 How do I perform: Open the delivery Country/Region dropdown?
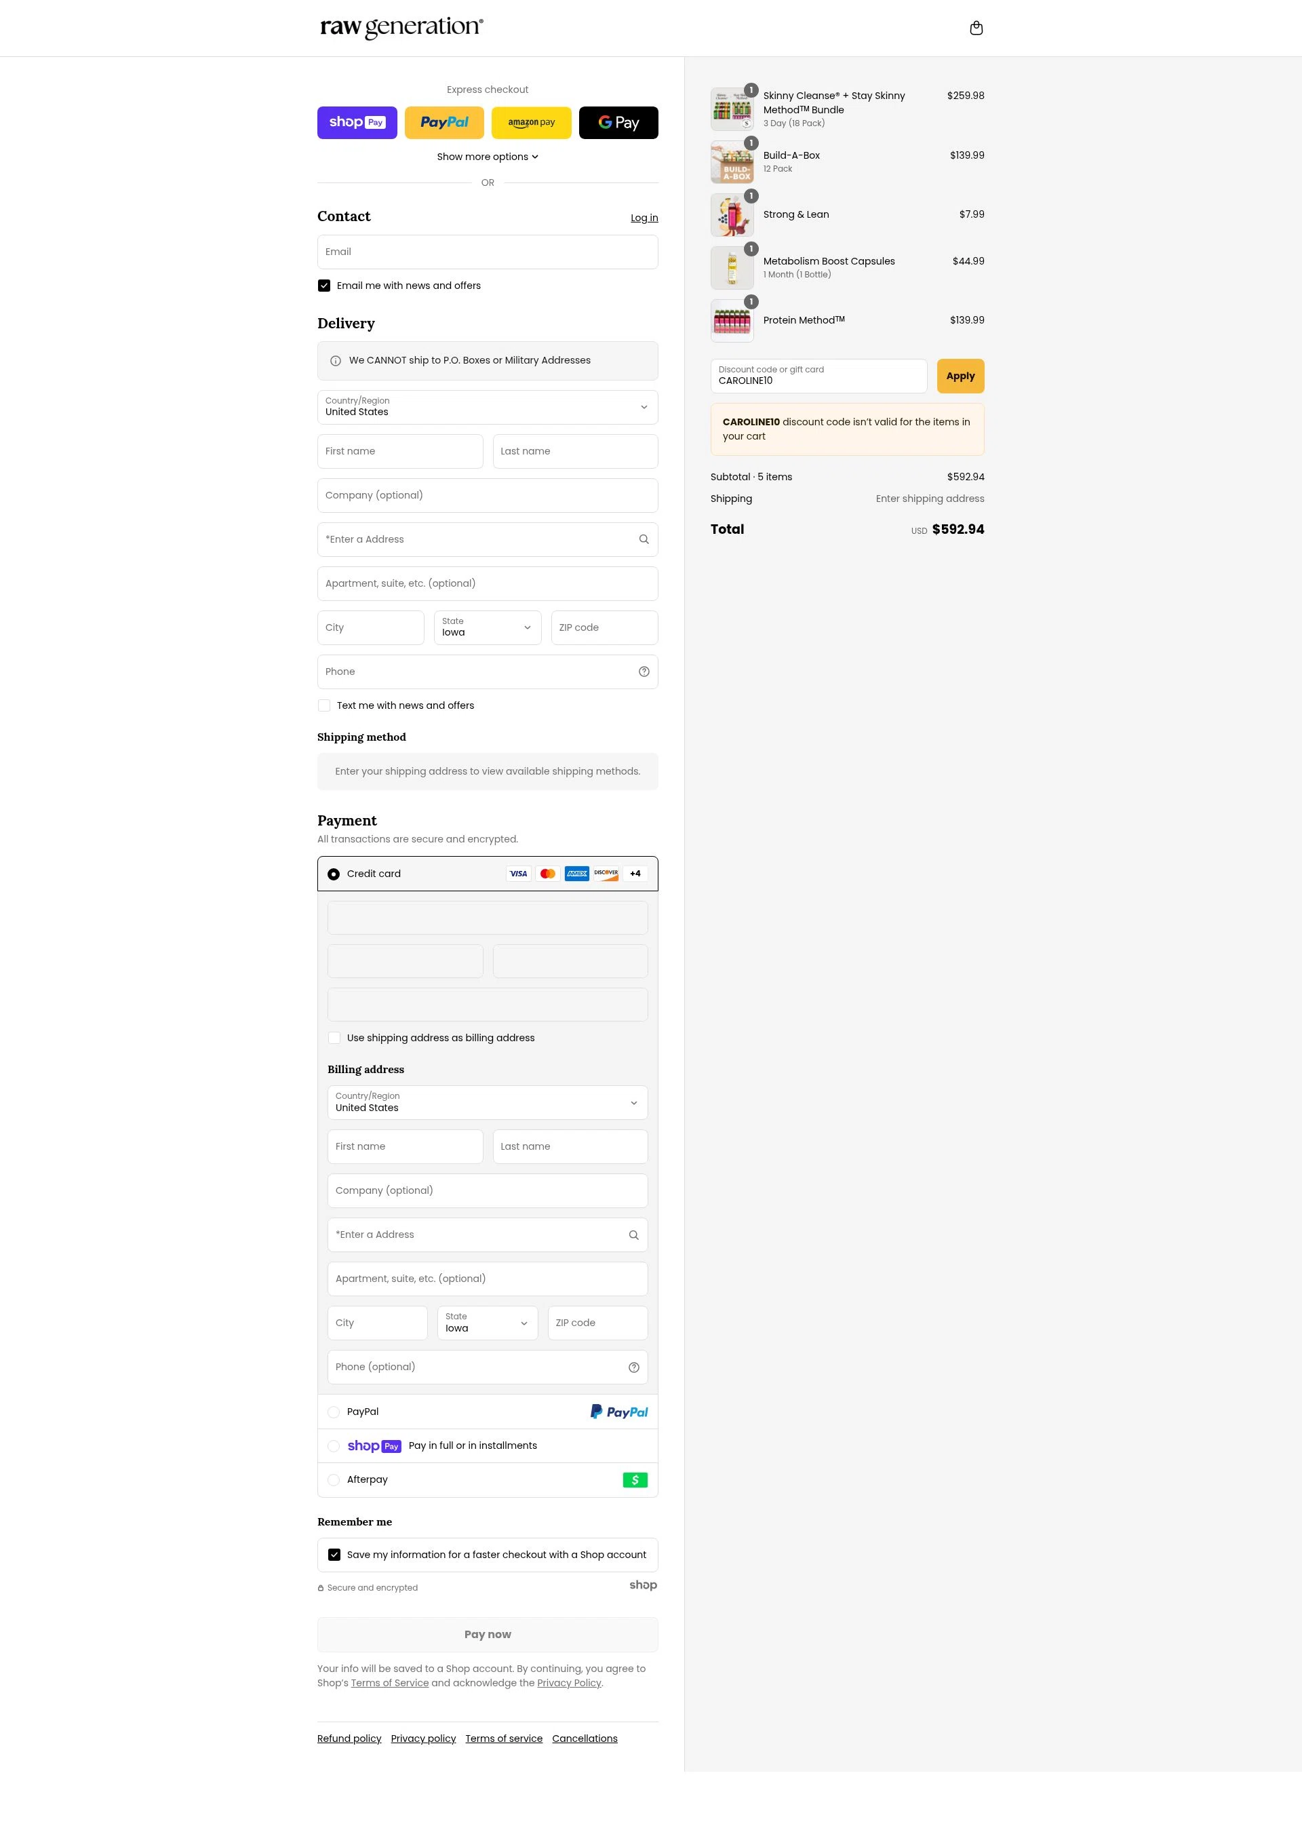tap(488, 408)
